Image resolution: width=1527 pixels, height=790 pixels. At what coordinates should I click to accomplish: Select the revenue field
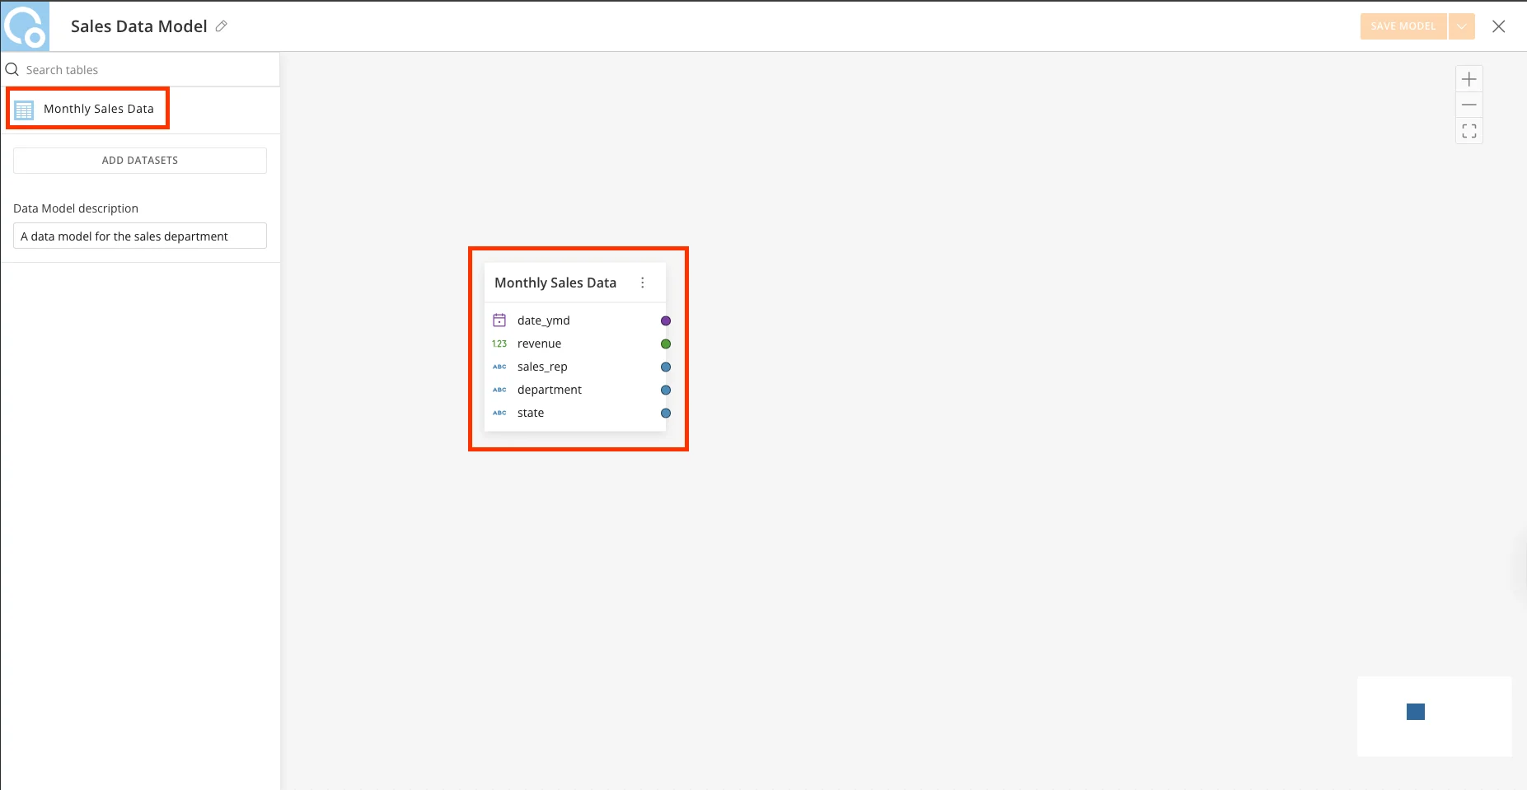tap(539, 344)
